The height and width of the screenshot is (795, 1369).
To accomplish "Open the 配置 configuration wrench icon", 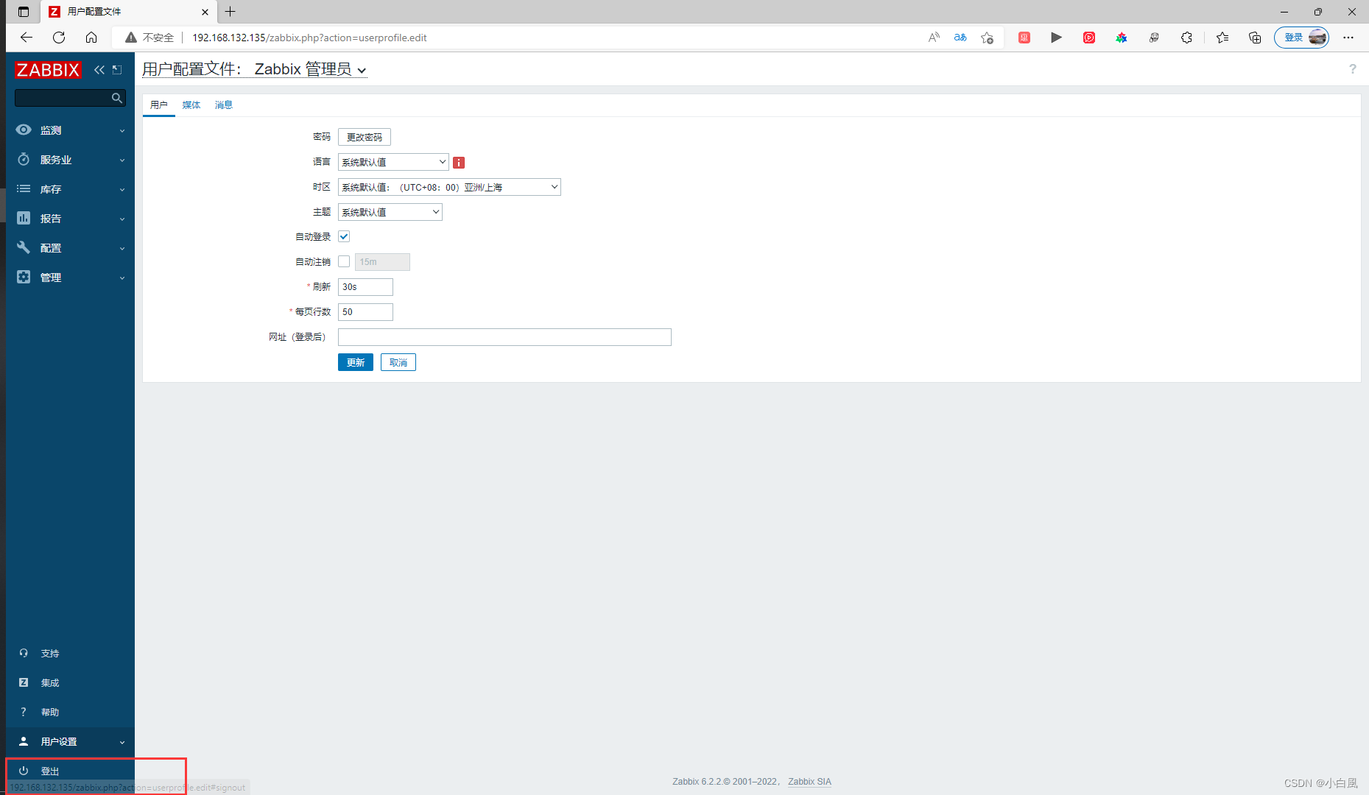I will click(x=24, y=248).
